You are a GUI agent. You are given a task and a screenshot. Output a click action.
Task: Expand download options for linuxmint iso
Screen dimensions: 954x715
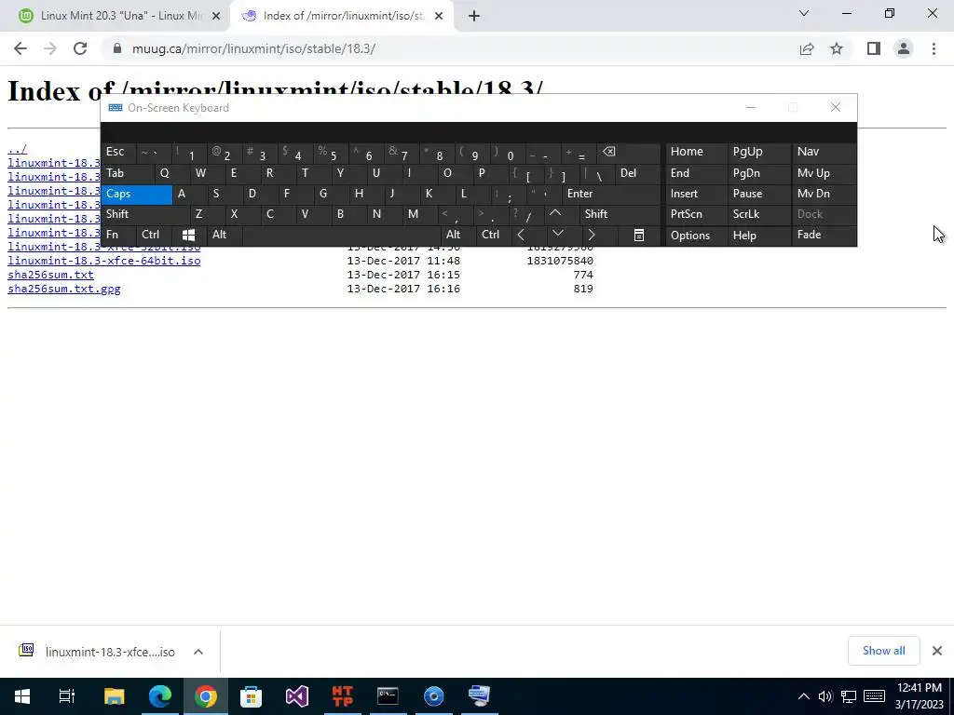click(198, 652)
